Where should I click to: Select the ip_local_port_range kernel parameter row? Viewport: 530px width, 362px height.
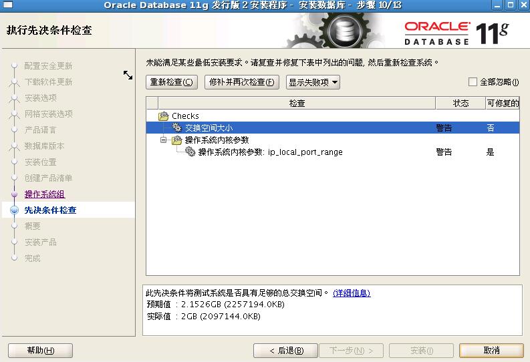(333, 152)
